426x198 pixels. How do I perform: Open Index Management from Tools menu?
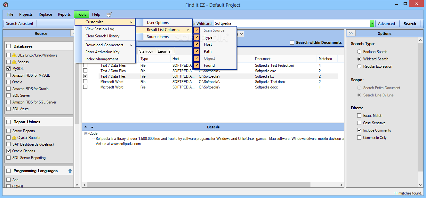105,59
